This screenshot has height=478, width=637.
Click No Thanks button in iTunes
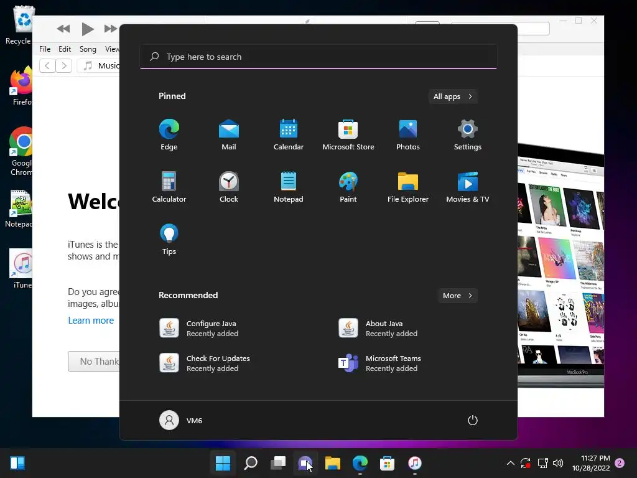[x=94, y=362]
